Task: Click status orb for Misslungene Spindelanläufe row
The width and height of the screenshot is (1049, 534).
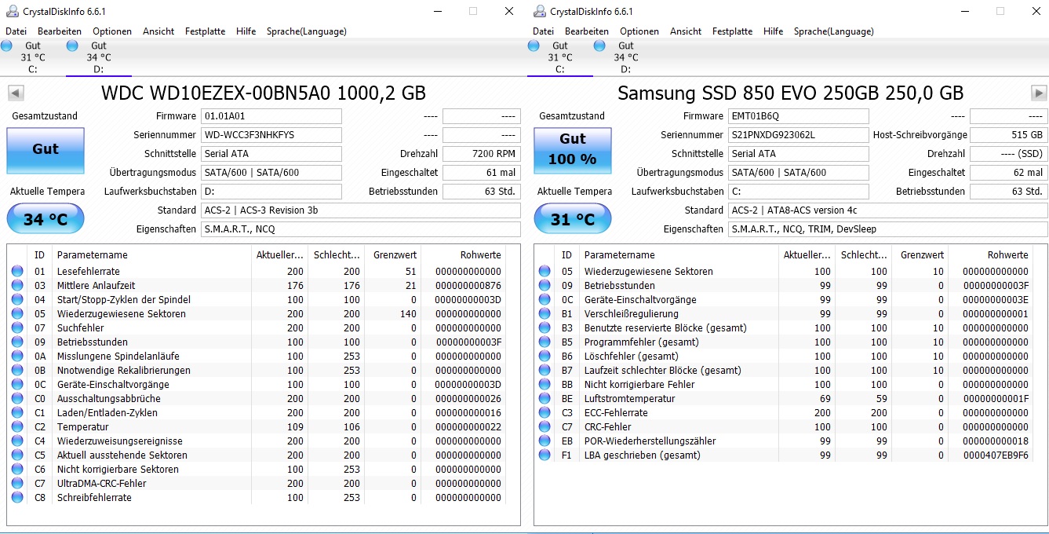Action: (17, 357)
